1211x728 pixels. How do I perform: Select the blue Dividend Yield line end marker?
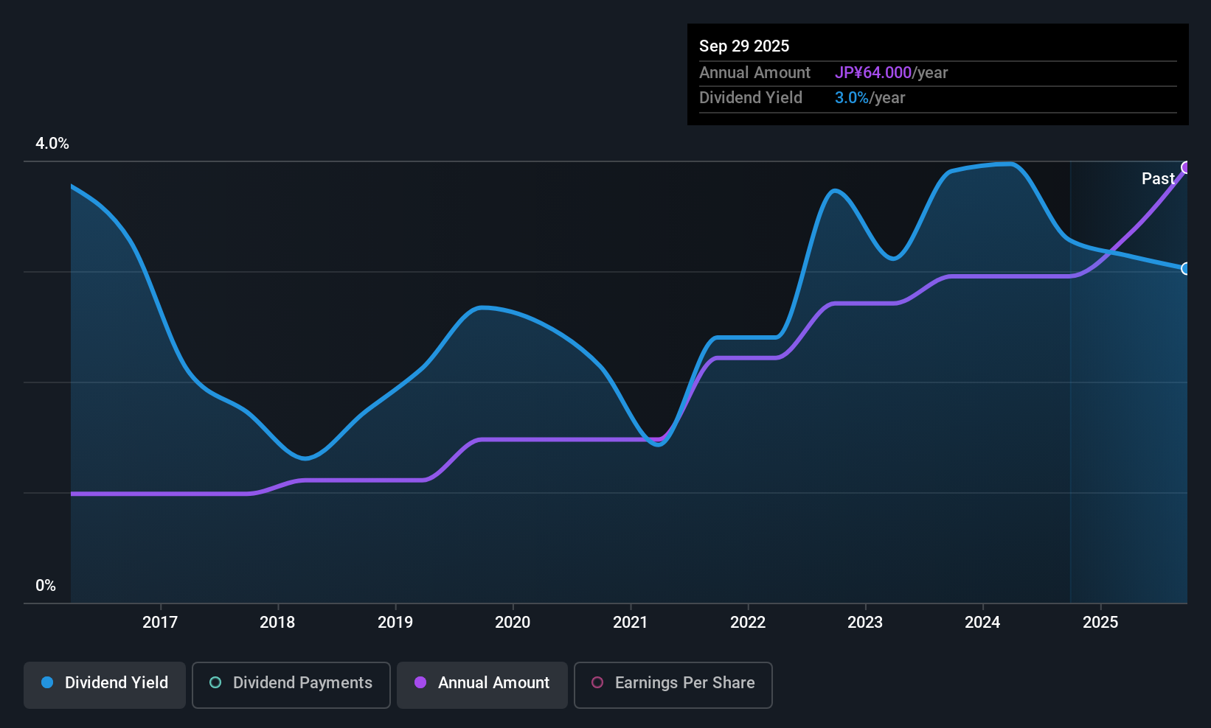point(1186,268)
